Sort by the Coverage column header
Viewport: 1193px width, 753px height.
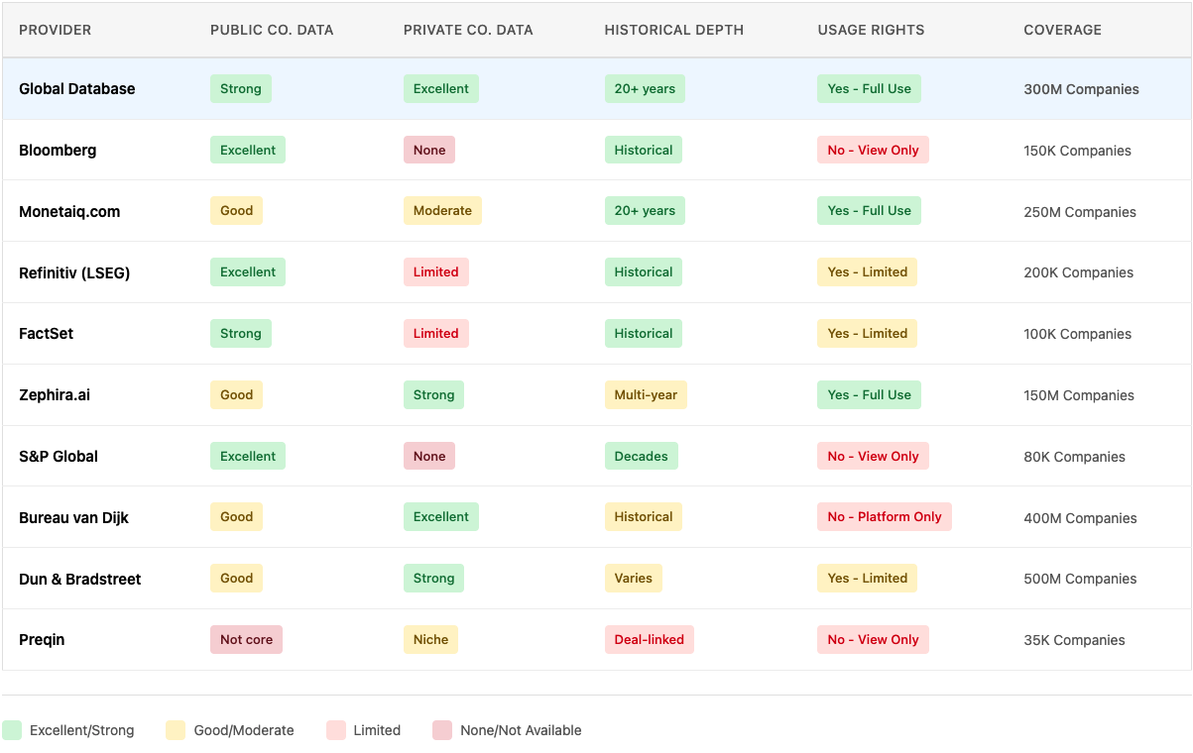[x=1062, y=30]
